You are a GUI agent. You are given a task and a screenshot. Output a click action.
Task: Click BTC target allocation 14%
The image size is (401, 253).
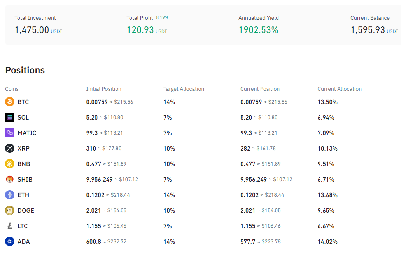tap(169, 102)
